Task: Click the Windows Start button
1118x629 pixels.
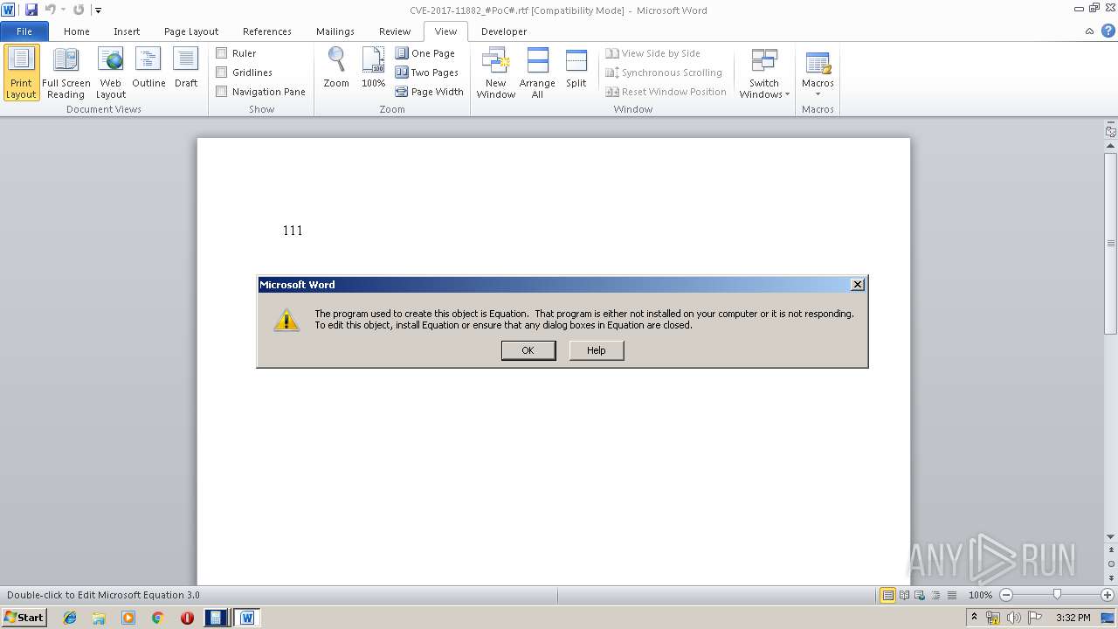Action: 24,618
